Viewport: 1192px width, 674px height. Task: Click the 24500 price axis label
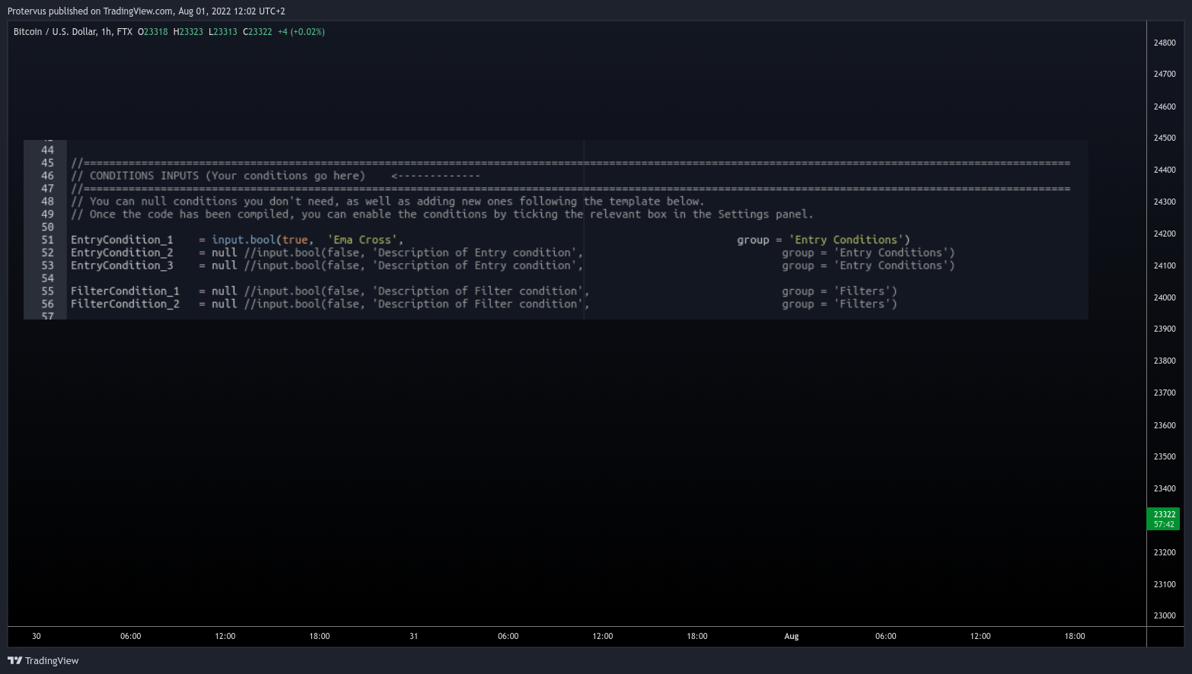click(x=1165, y=138)
